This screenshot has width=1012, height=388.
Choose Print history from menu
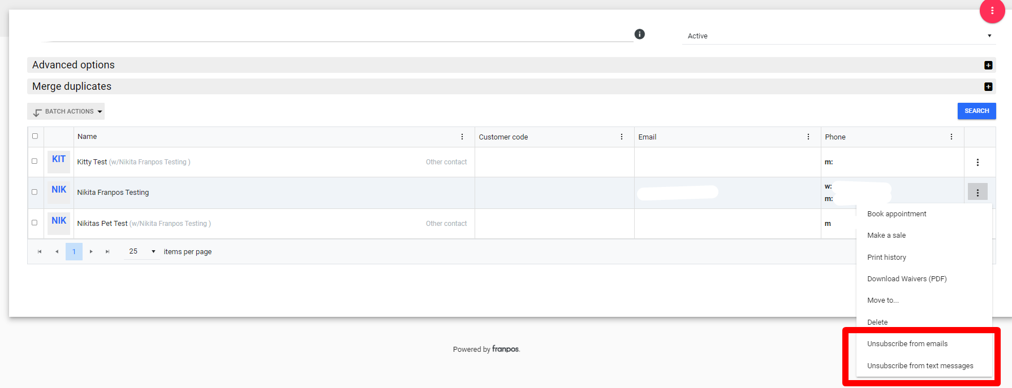(x=924, y=258)
